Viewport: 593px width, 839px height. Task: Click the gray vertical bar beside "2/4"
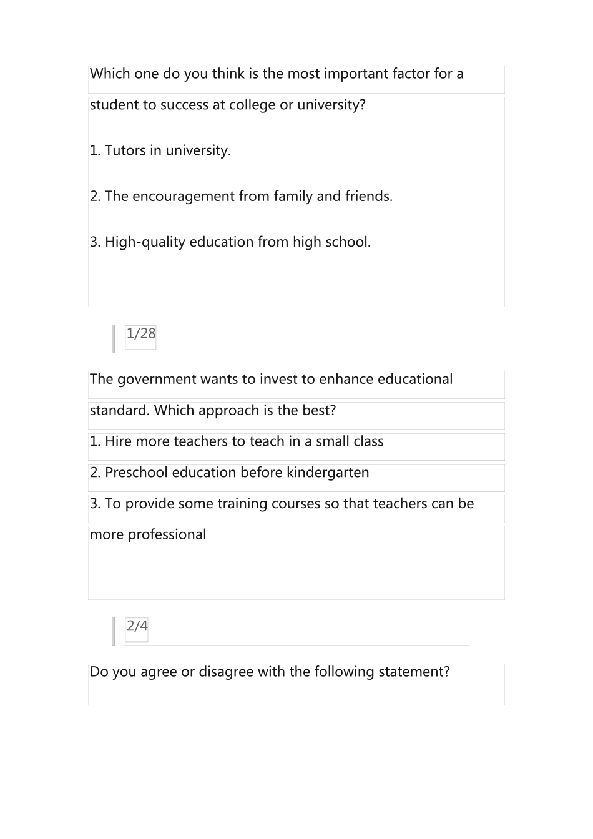click(114, 630)
